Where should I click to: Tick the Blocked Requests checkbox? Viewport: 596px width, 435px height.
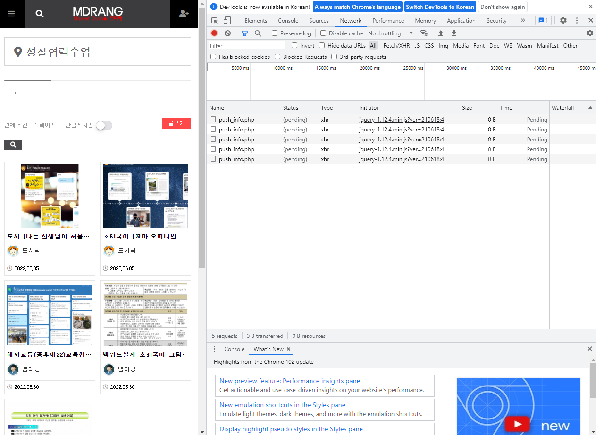click(x=277, y=57)
